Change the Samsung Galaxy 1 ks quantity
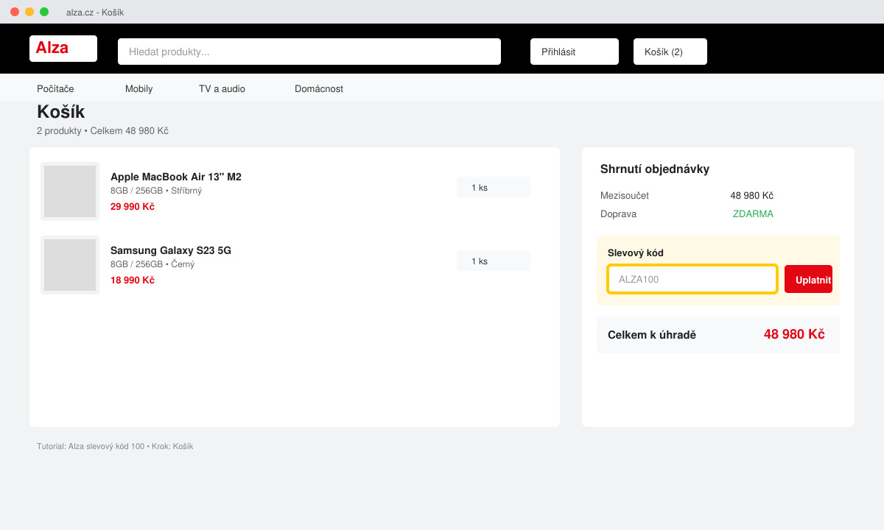884x530 pixels. coord(494,261)
